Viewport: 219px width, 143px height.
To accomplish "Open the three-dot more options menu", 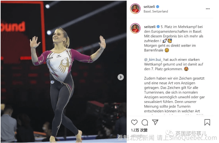I will coord(208,9).
